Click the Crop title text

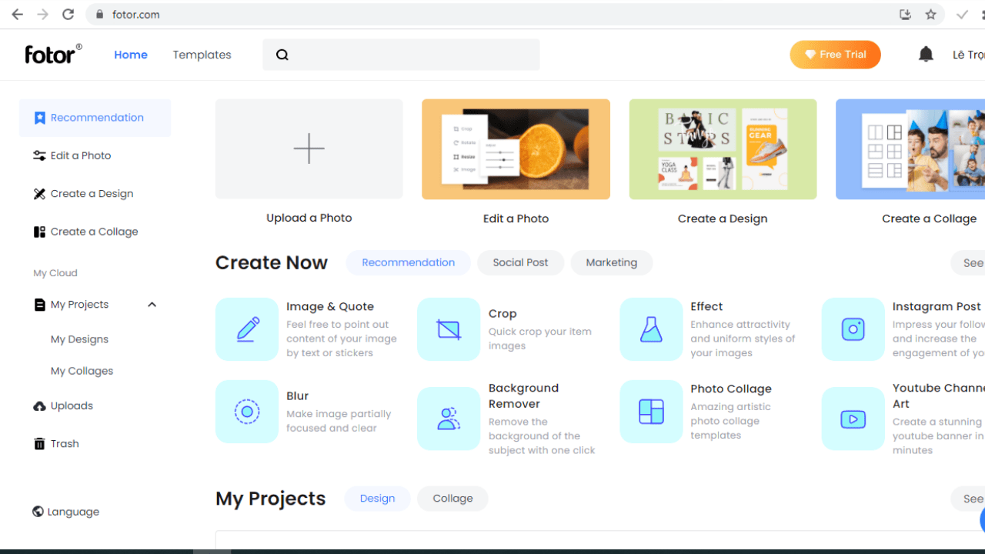[503, 313]
